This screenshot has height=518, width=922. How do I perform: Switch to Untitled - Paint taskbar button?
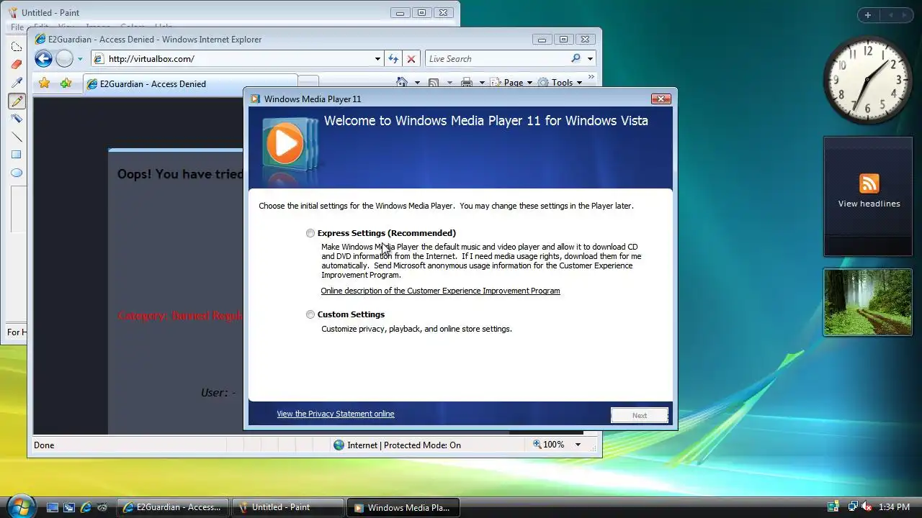pos(288,507)
